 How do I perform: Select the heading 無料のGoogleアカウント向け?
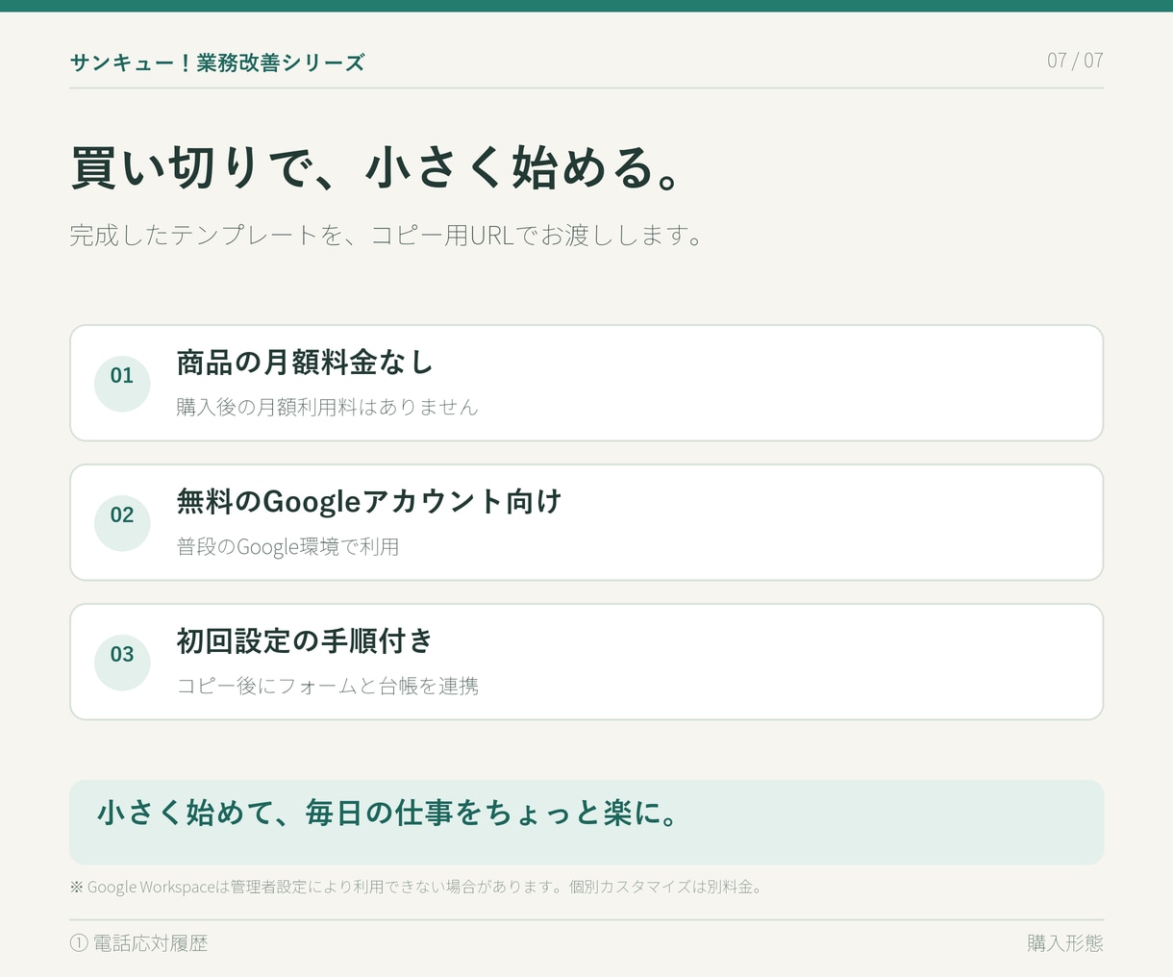[369, 502]
